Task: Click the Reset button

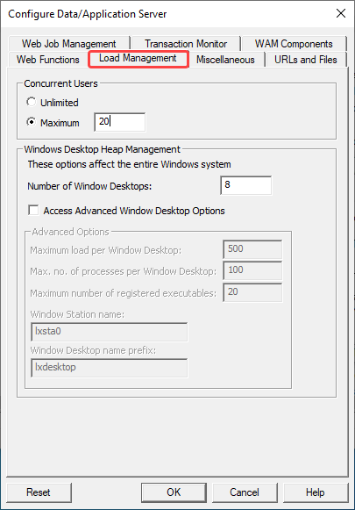Action: (x=39, y=492)
